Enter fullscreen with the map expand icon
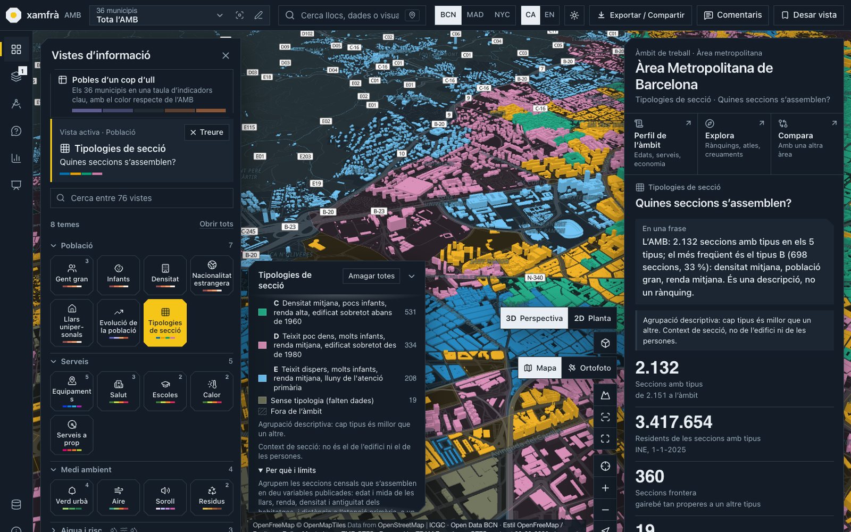The image size is (851, 532). pyautogui.click(x=605, y=439)
